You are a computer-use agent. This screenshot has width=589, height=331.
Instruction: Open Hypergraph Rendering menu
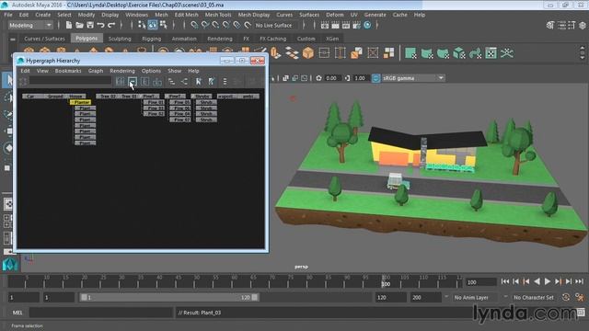point(122,71)
